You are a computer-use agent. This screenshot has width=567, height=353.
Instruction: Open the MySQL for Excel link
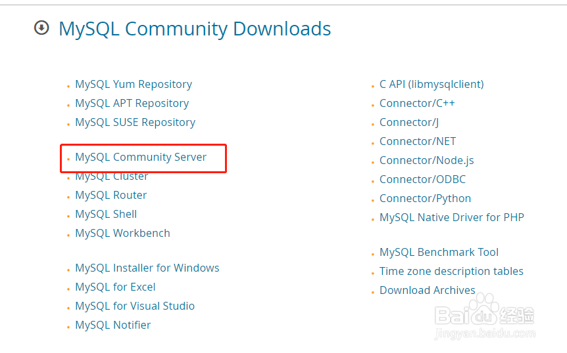coord(115,287)
